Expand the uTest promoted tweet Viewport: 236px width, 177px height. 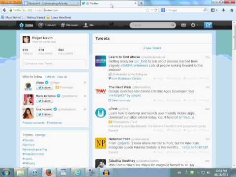113,130
